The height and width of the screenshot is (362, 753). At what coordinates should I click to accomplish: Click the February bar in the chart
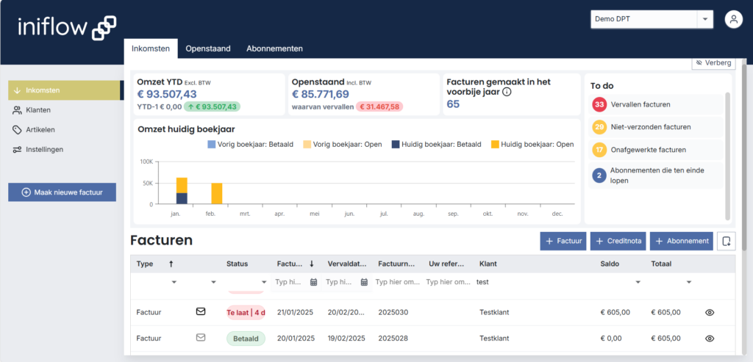[217, 194]
